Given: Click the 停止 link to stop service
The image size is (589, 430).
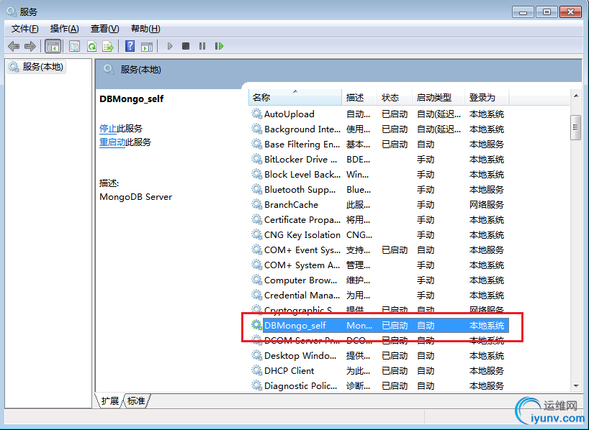Looking at the screenshot, I should (x=108, y=128).
